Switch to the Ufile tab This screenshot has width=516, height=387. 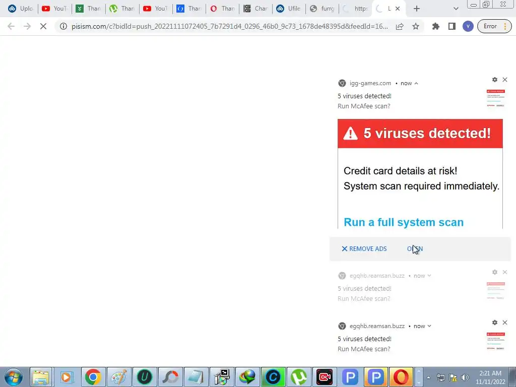[x=289, y=9]
